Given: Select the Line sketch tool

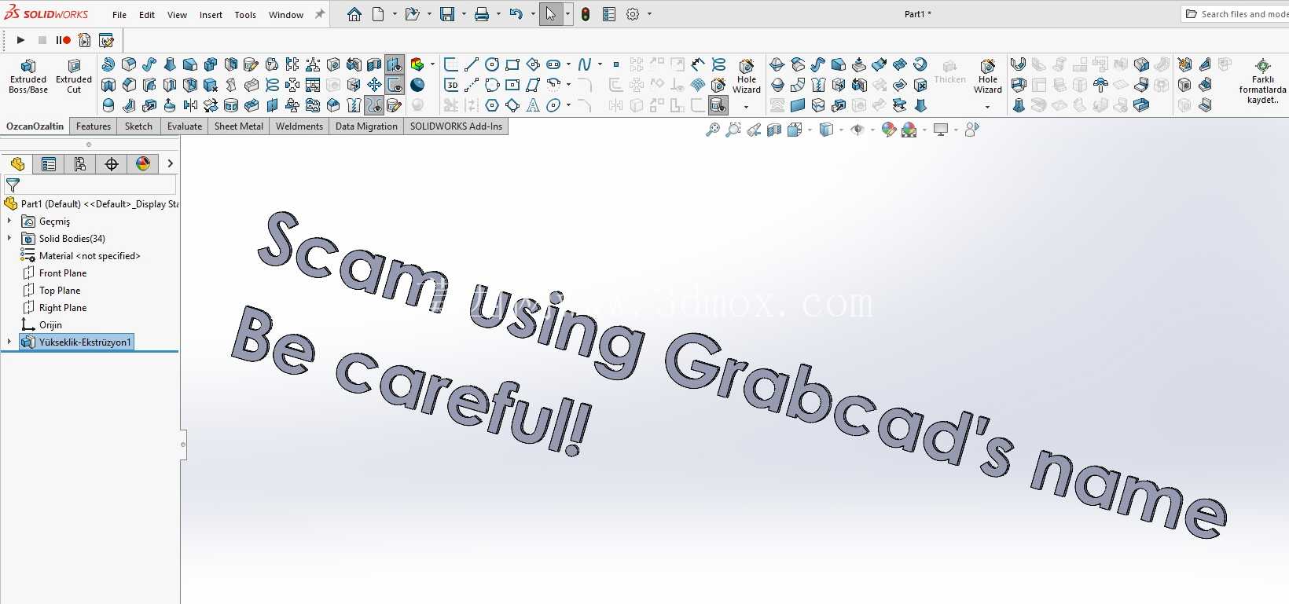Looking at the screenshot, I should pos(472,64).
